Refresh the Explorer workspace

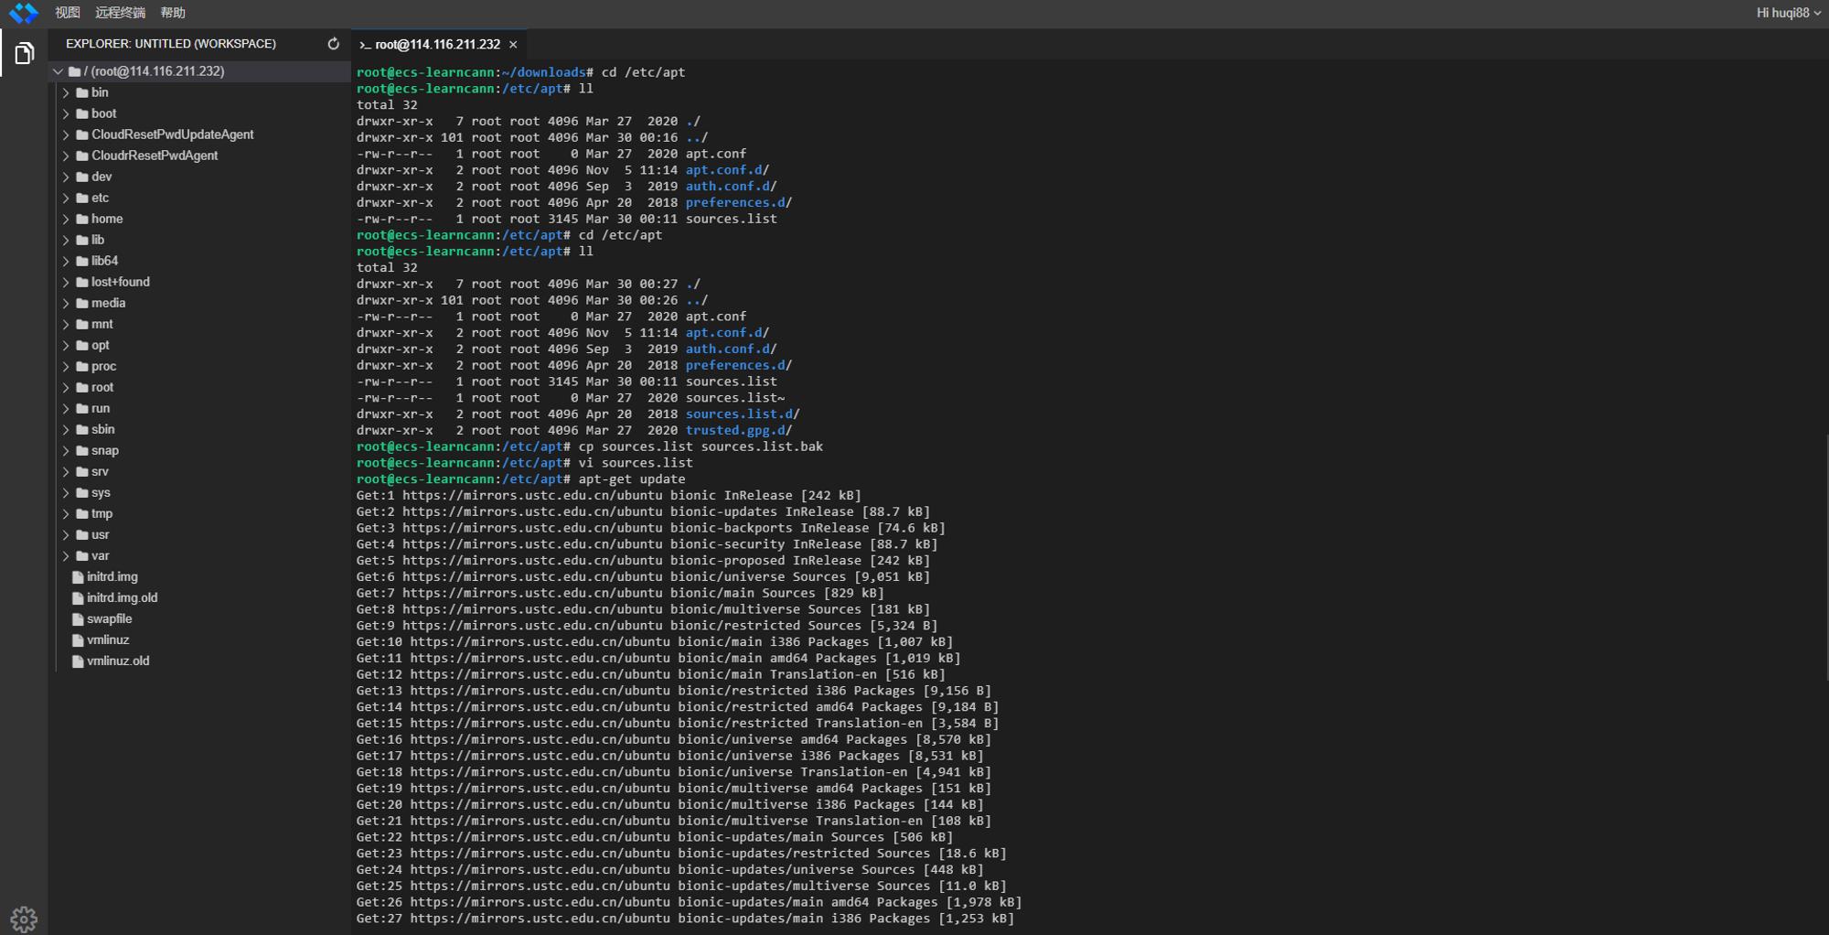(333, 44)
